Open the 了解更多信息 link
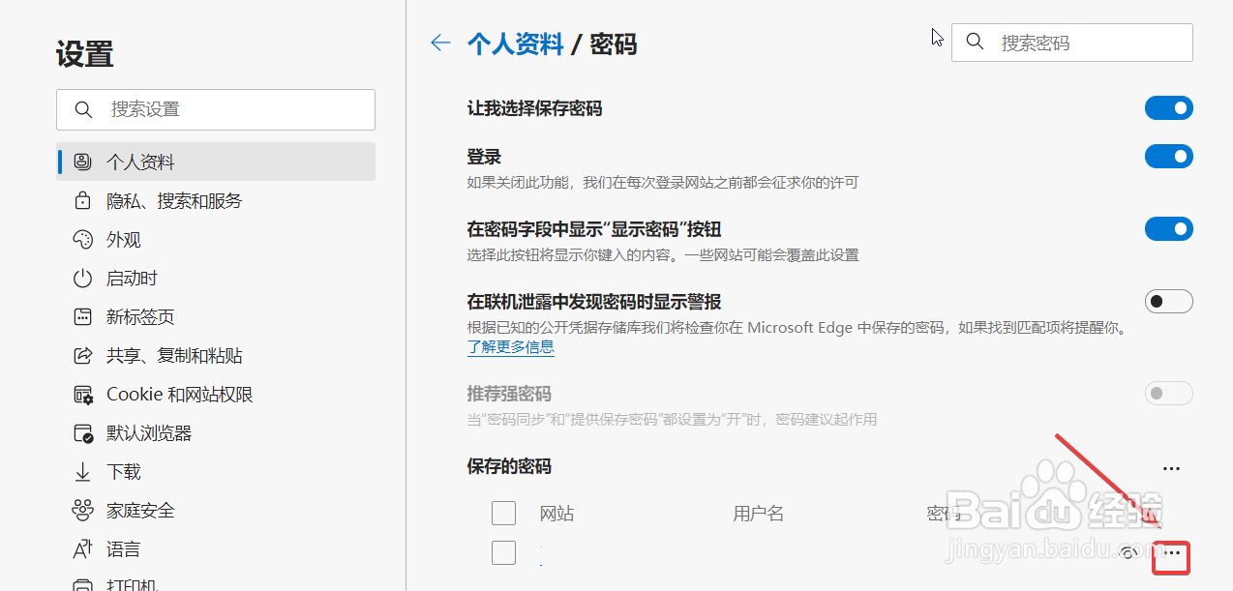The height and width of the screenshot is (591, 1233). [510, 346]
